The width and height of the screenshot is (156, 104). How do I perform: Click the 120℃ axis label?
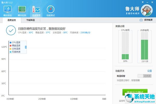(x=4, y=47)
